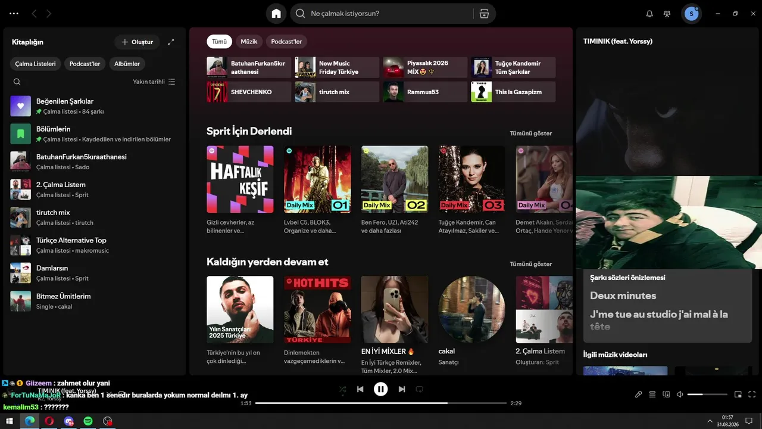Open Beğenilen Şarkılar heart playlist icon

pos(20,106)
